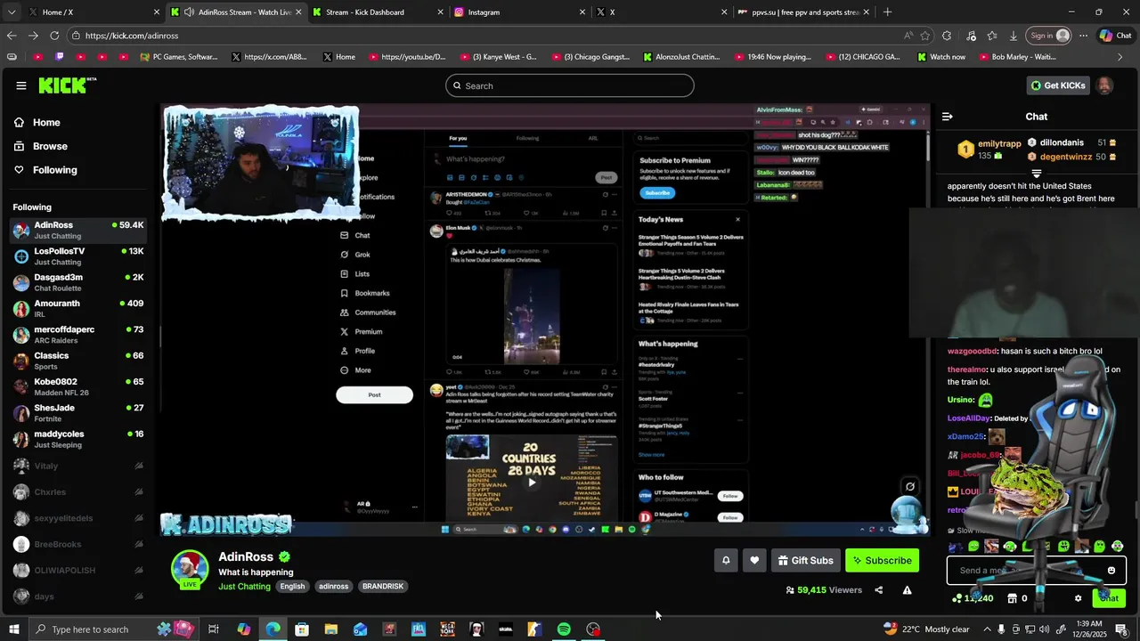Click the Gift Subs button

[x=806, y=560]
